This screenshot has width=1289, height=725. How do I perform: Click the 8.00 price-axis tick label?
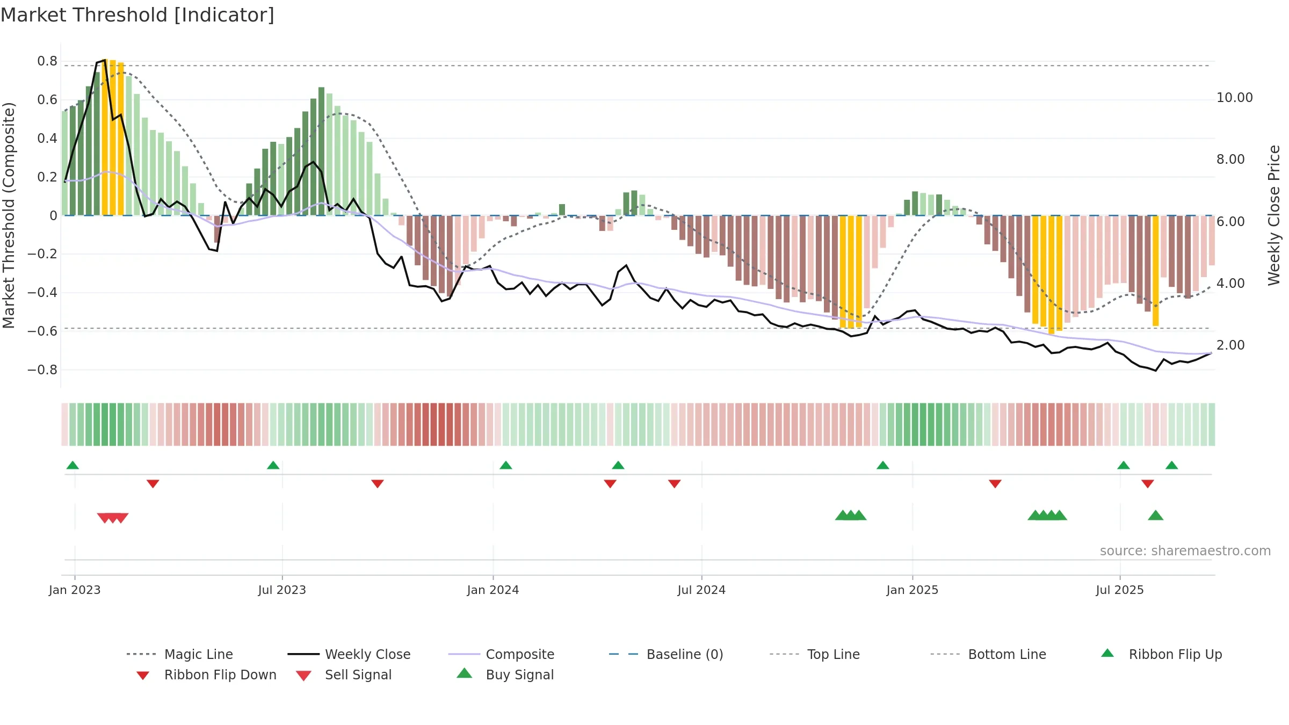1230,160
